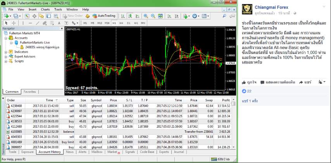Select the trendline drawing tool
331x163 pixels.
(x=37, y=23)
